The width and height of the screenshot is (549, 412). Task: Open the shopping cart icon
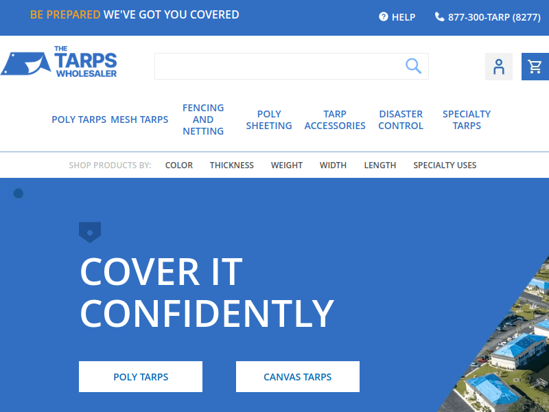coord(535,67)
